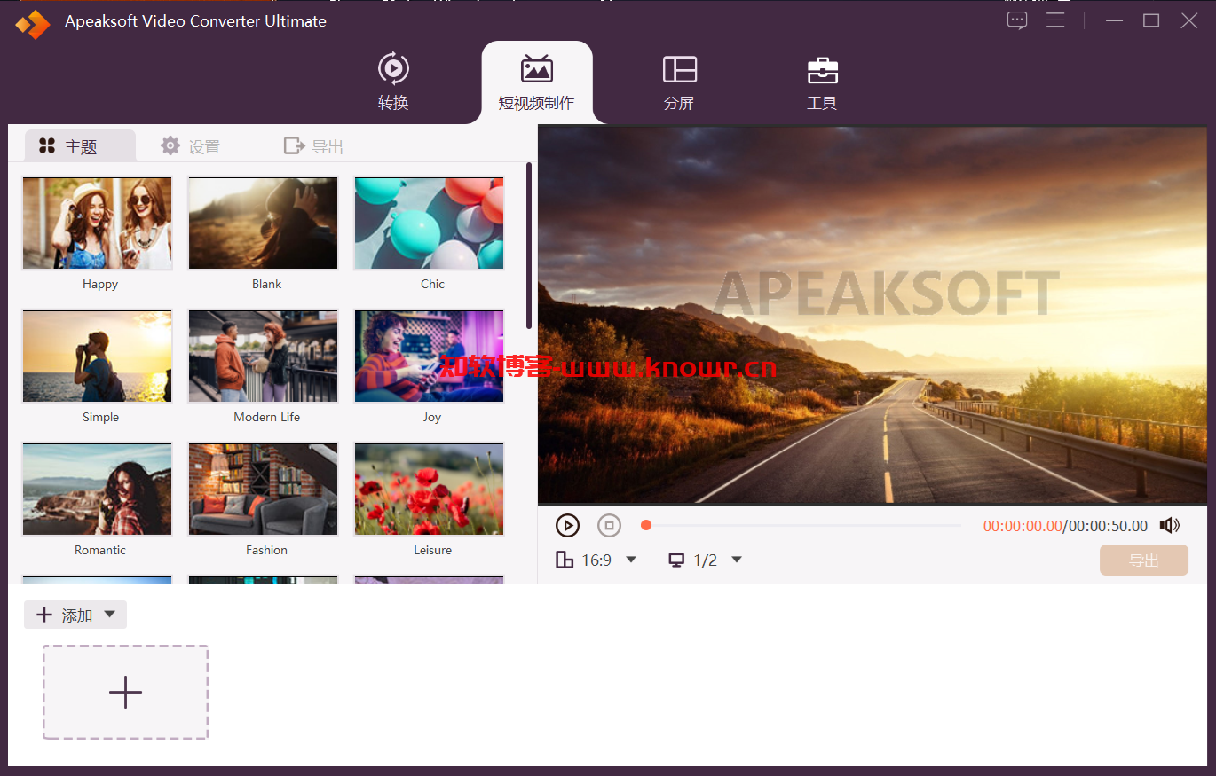
Task: Click the 导出 export button under preview
Action: 1144,560
